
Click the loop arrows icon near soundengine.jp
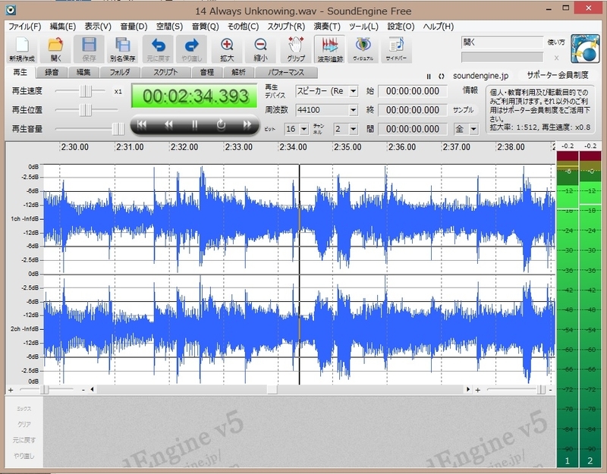pos(442,77)
